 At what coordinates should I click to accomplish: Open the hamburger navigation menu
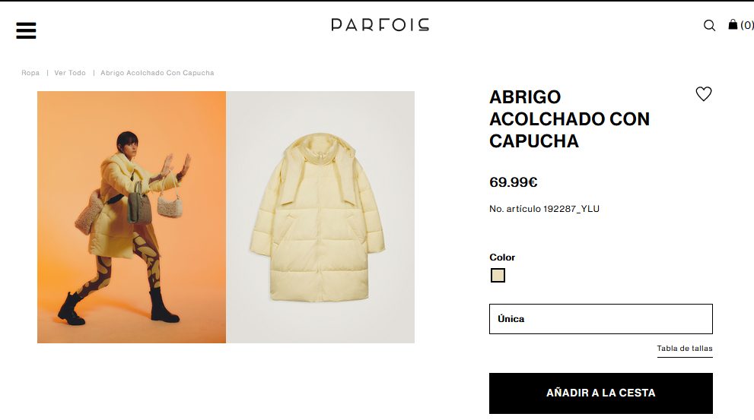(x=26, y=30)
